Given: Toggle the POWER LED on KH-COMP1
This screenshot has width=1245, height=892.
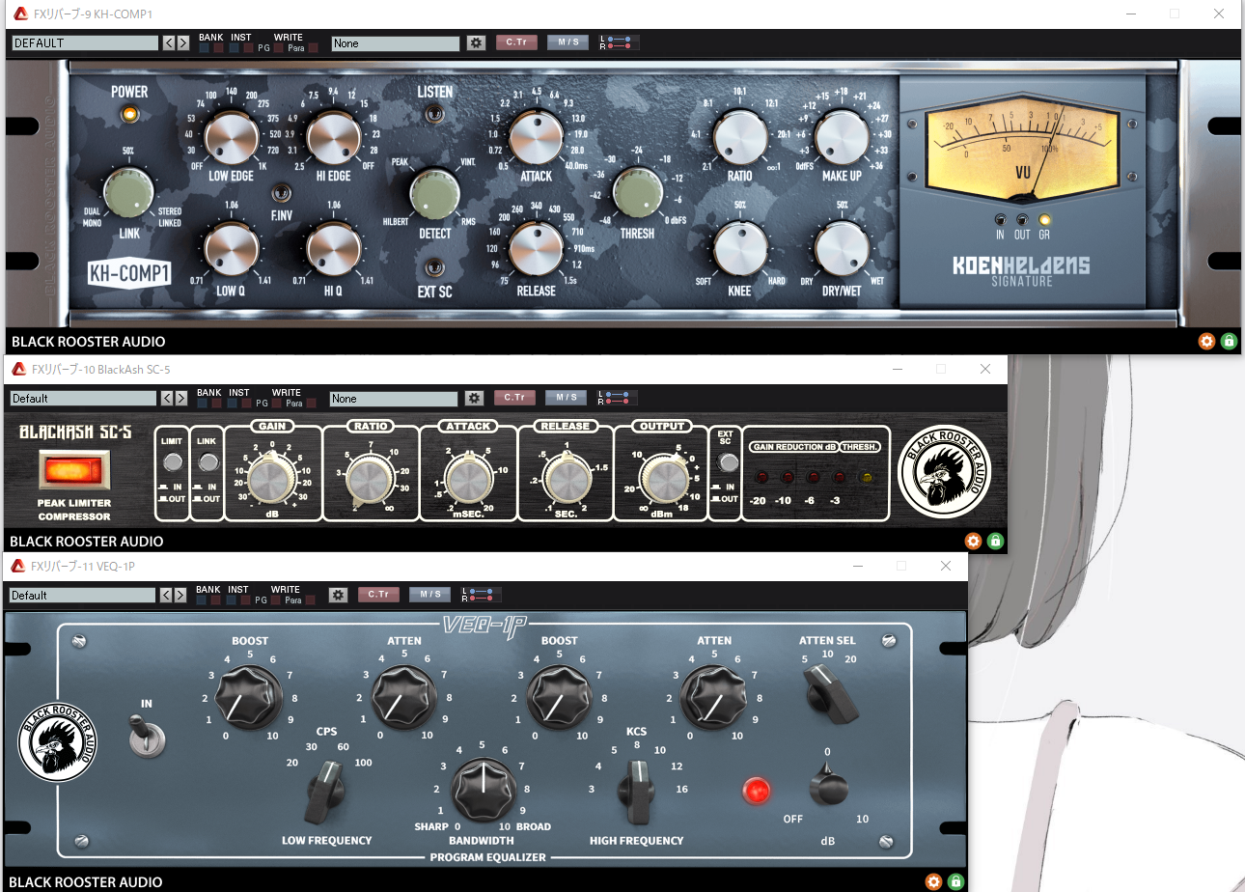Looking at the screenshot, I should tap(129, 114).
